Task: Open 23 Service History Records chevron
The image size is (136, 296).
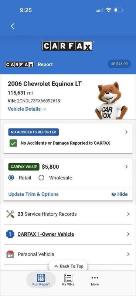Action: tap(128, 214)
